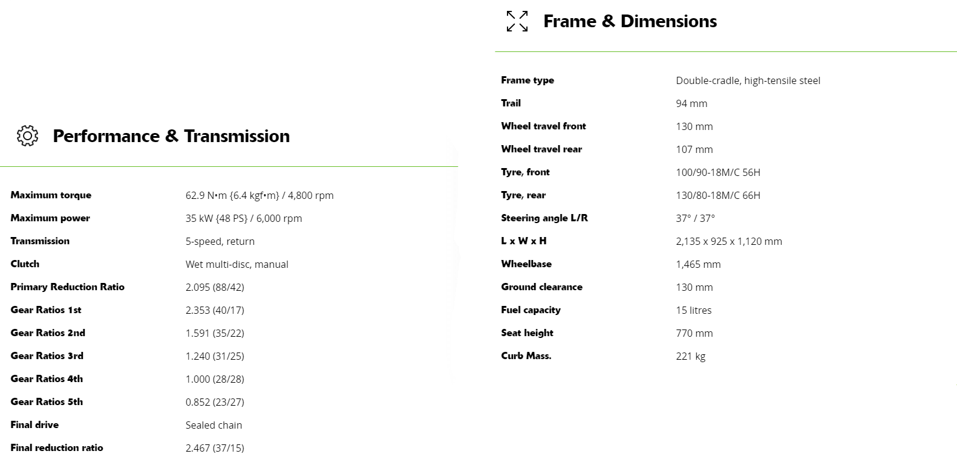The height and width of the screenshot is (474, 957).
Task: Click the Tyre, front value 100/90-18M/C 56H
Action: pos(718,172)
